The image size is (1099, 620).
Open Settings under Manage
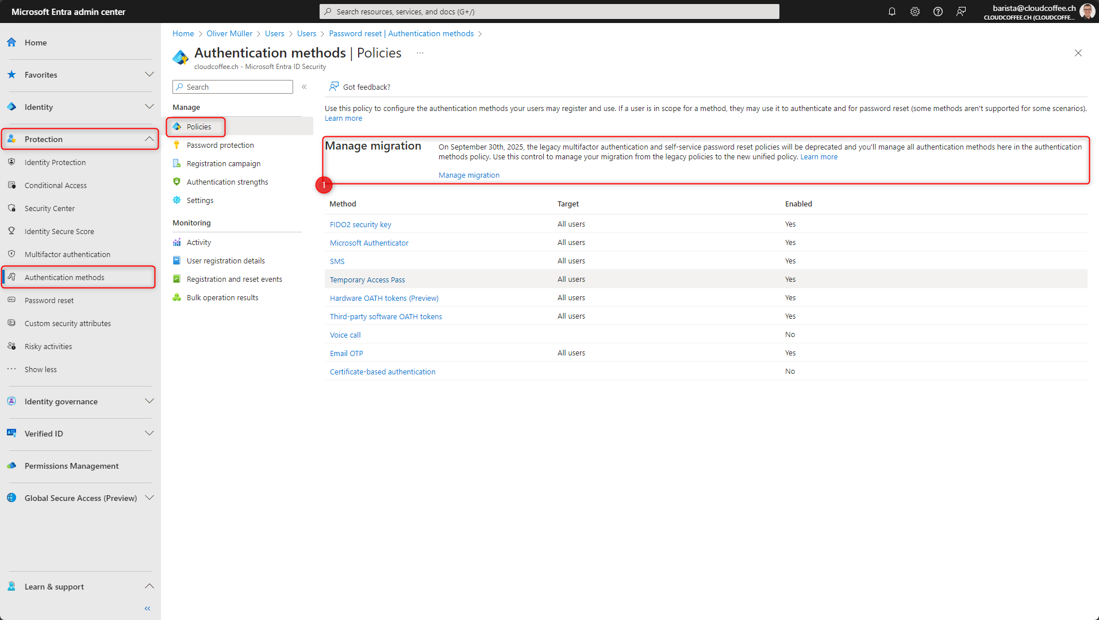201,200
